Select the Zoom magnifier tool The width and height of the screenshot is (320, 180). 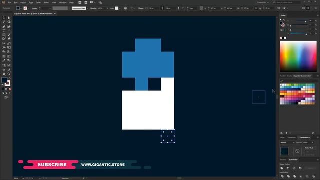click(x=9, y=74)
